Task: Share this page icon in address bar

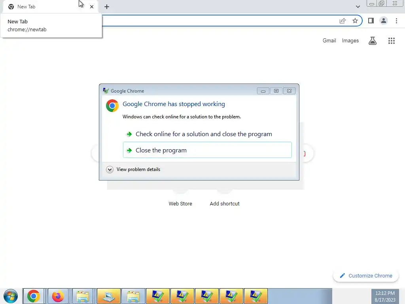Action: [x=343, y=21]
